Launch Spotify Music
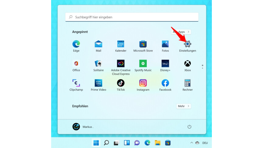 coord(143,65)
